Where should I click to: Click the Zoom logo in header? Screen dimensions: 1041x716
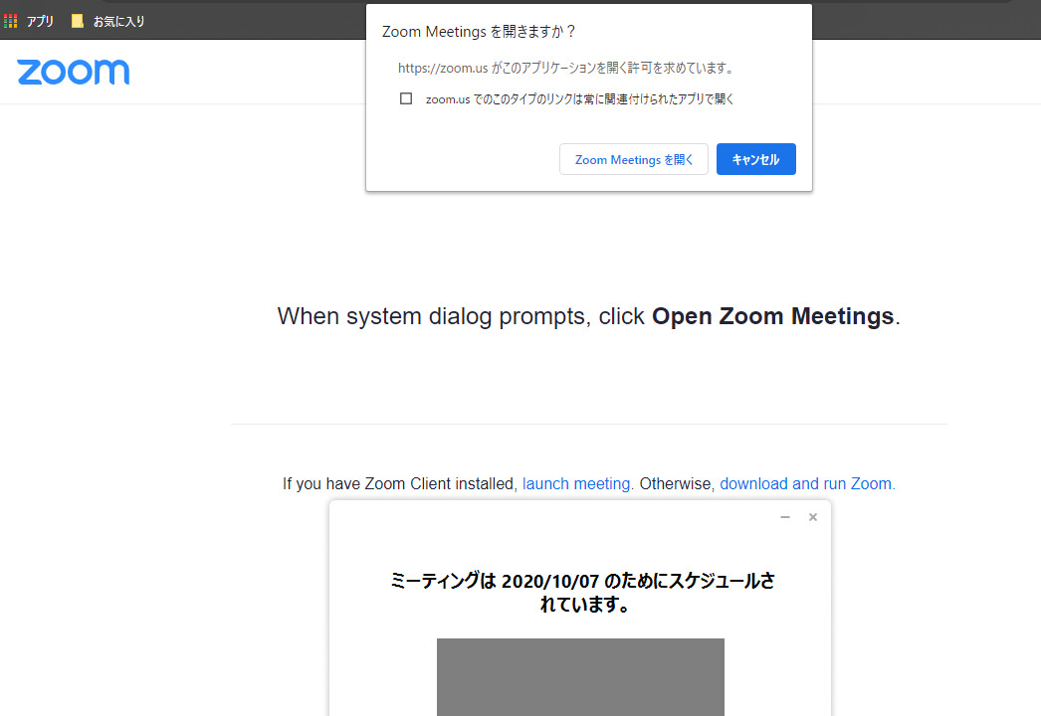73,73
